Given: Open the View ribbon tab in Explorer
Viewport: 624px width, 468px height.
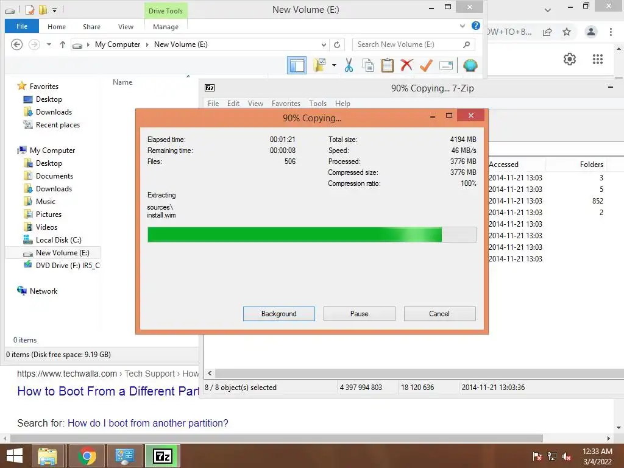Looking at the screenshot, I should tap(126, 27).
